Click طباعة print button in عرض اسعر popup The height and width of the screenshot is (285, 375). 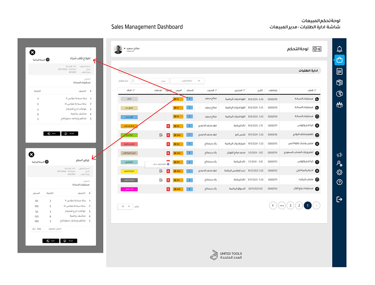[x=69, y=241]
